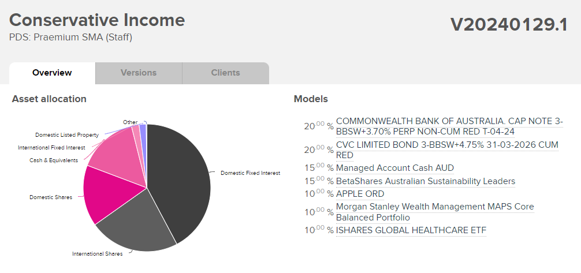This screenshot has height=273, width=581.
Task: Click the Domestic Listed Property chart label
Action: tap(67, 135)
